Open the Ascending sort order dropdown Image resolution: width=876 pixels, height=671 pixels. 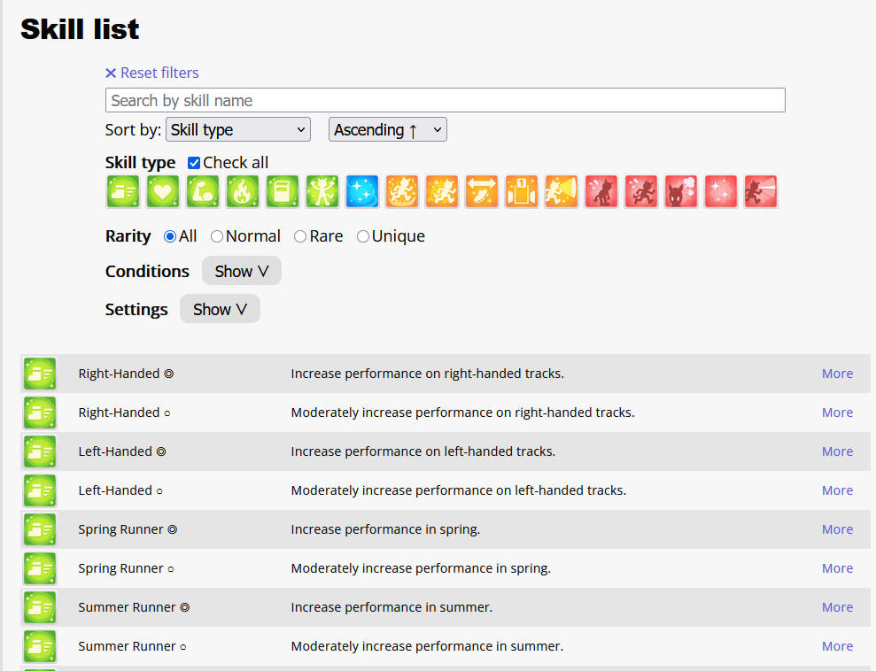pyautogui.click(x=388, y=129)
